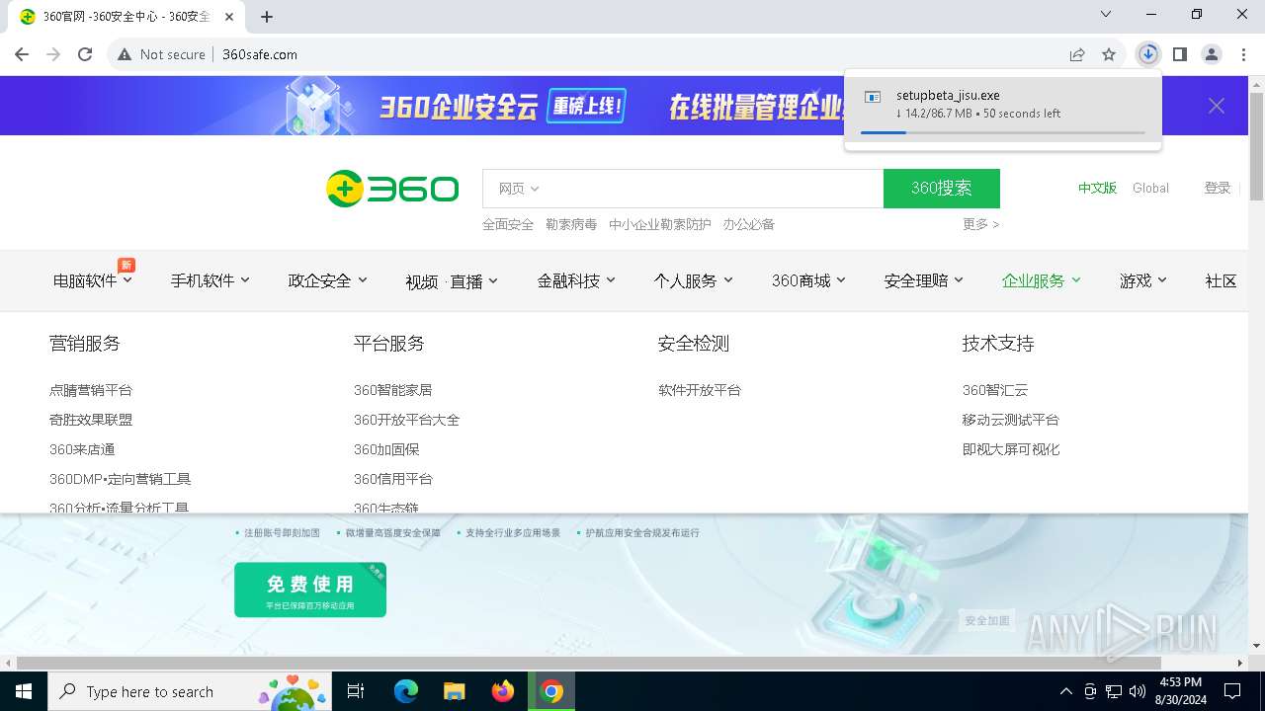Viewport: 1265px width, 711px height.
Task: Open the 游戏 menu item
Action: tap(1143, 281)
